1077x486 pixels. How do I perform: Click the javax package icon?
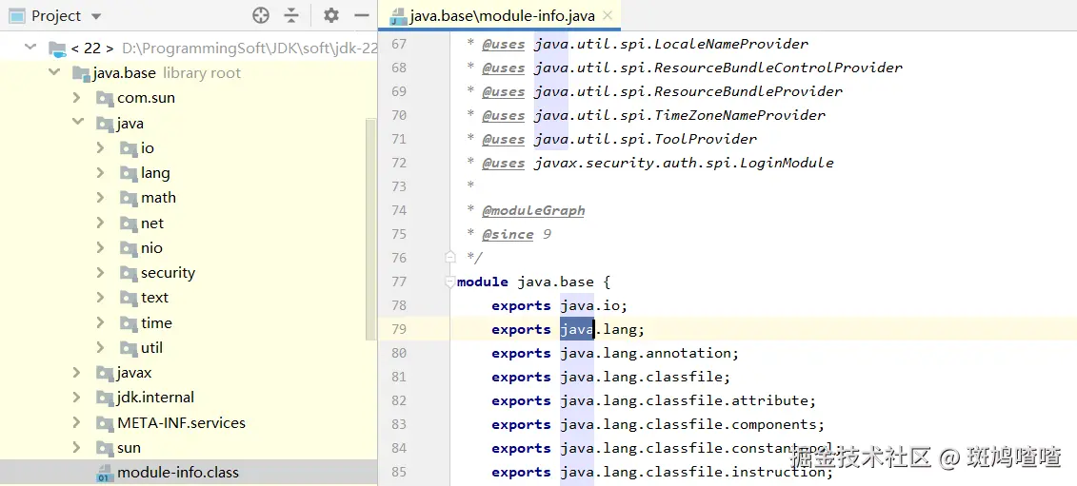point(105,374)
